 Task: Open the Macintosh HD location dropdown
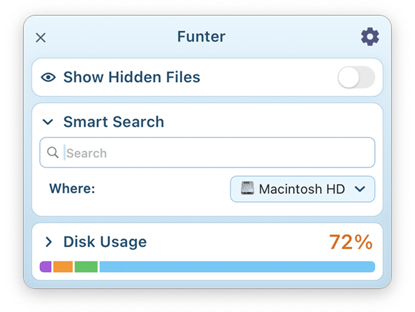tap(303, 189)
